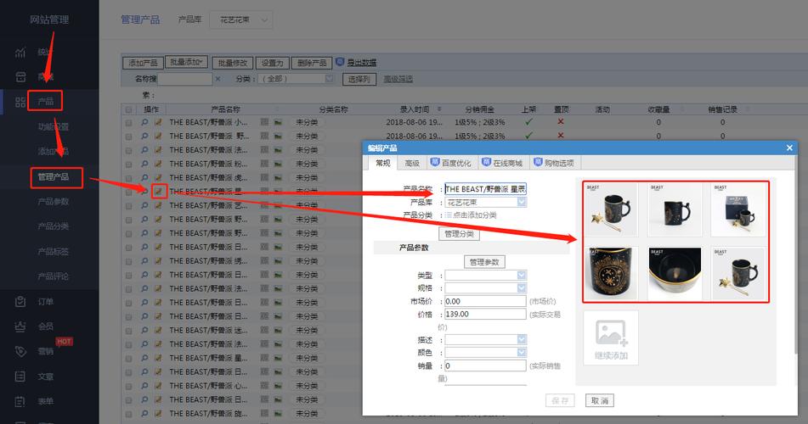The width and height of the screenshot is (808, 424).
Task: Clear the name search with the X icon
Action: click(218, 79)
